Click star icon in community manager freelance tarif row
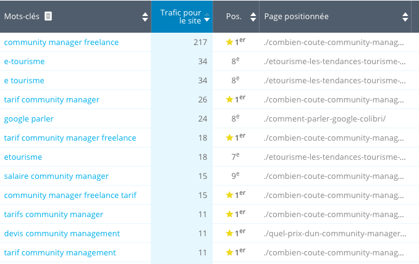419x264 pixels. (x=229, y=195)
